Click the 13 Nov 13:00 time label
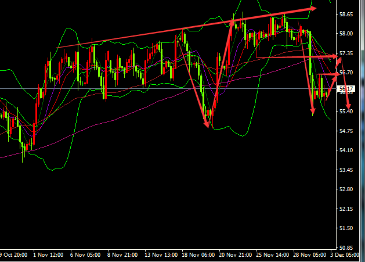 coord(161,255)
